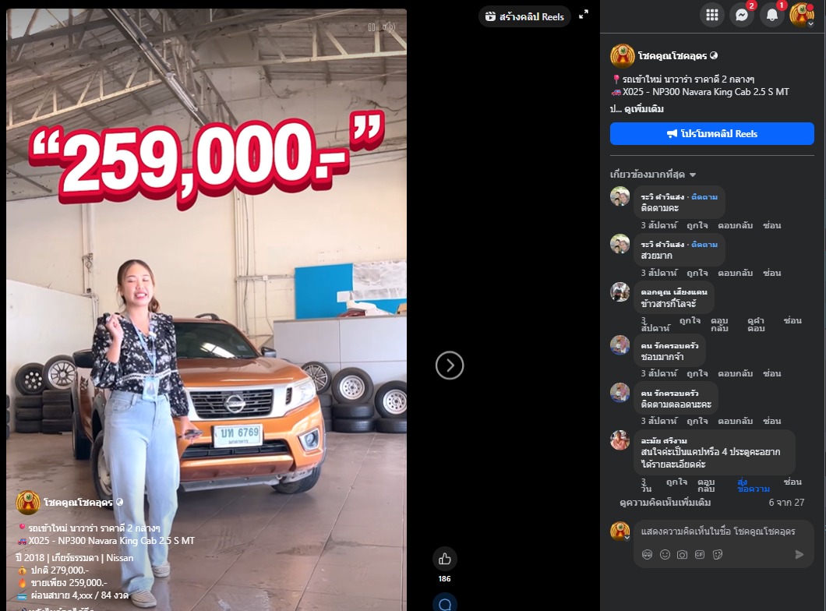Attach a photo with the camera icon
This screenshot has width=826, height=611.
(x=682, y=555)
